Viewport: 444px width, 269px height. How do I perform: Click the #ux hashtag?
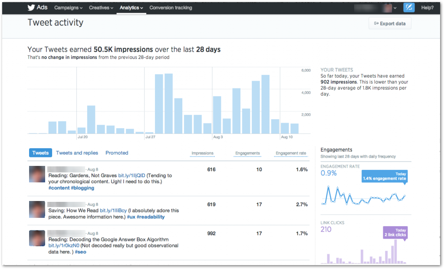[131, 217]
